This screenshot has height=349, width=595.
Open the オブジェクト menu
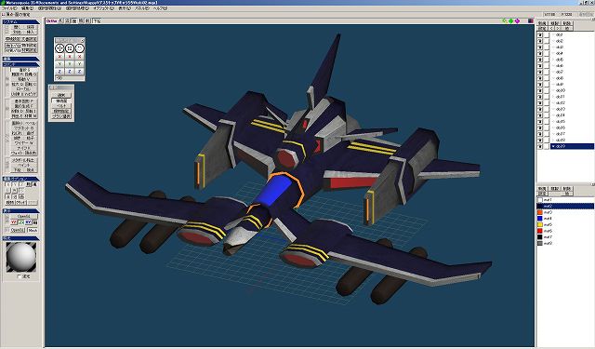point(104,8)
